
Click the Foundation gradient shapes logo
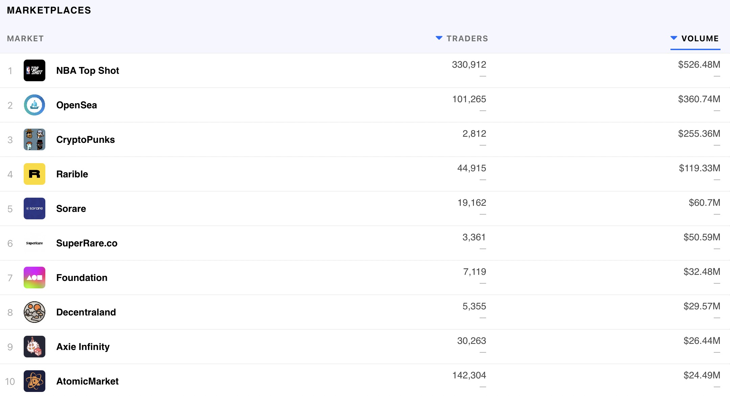point(35,278)
